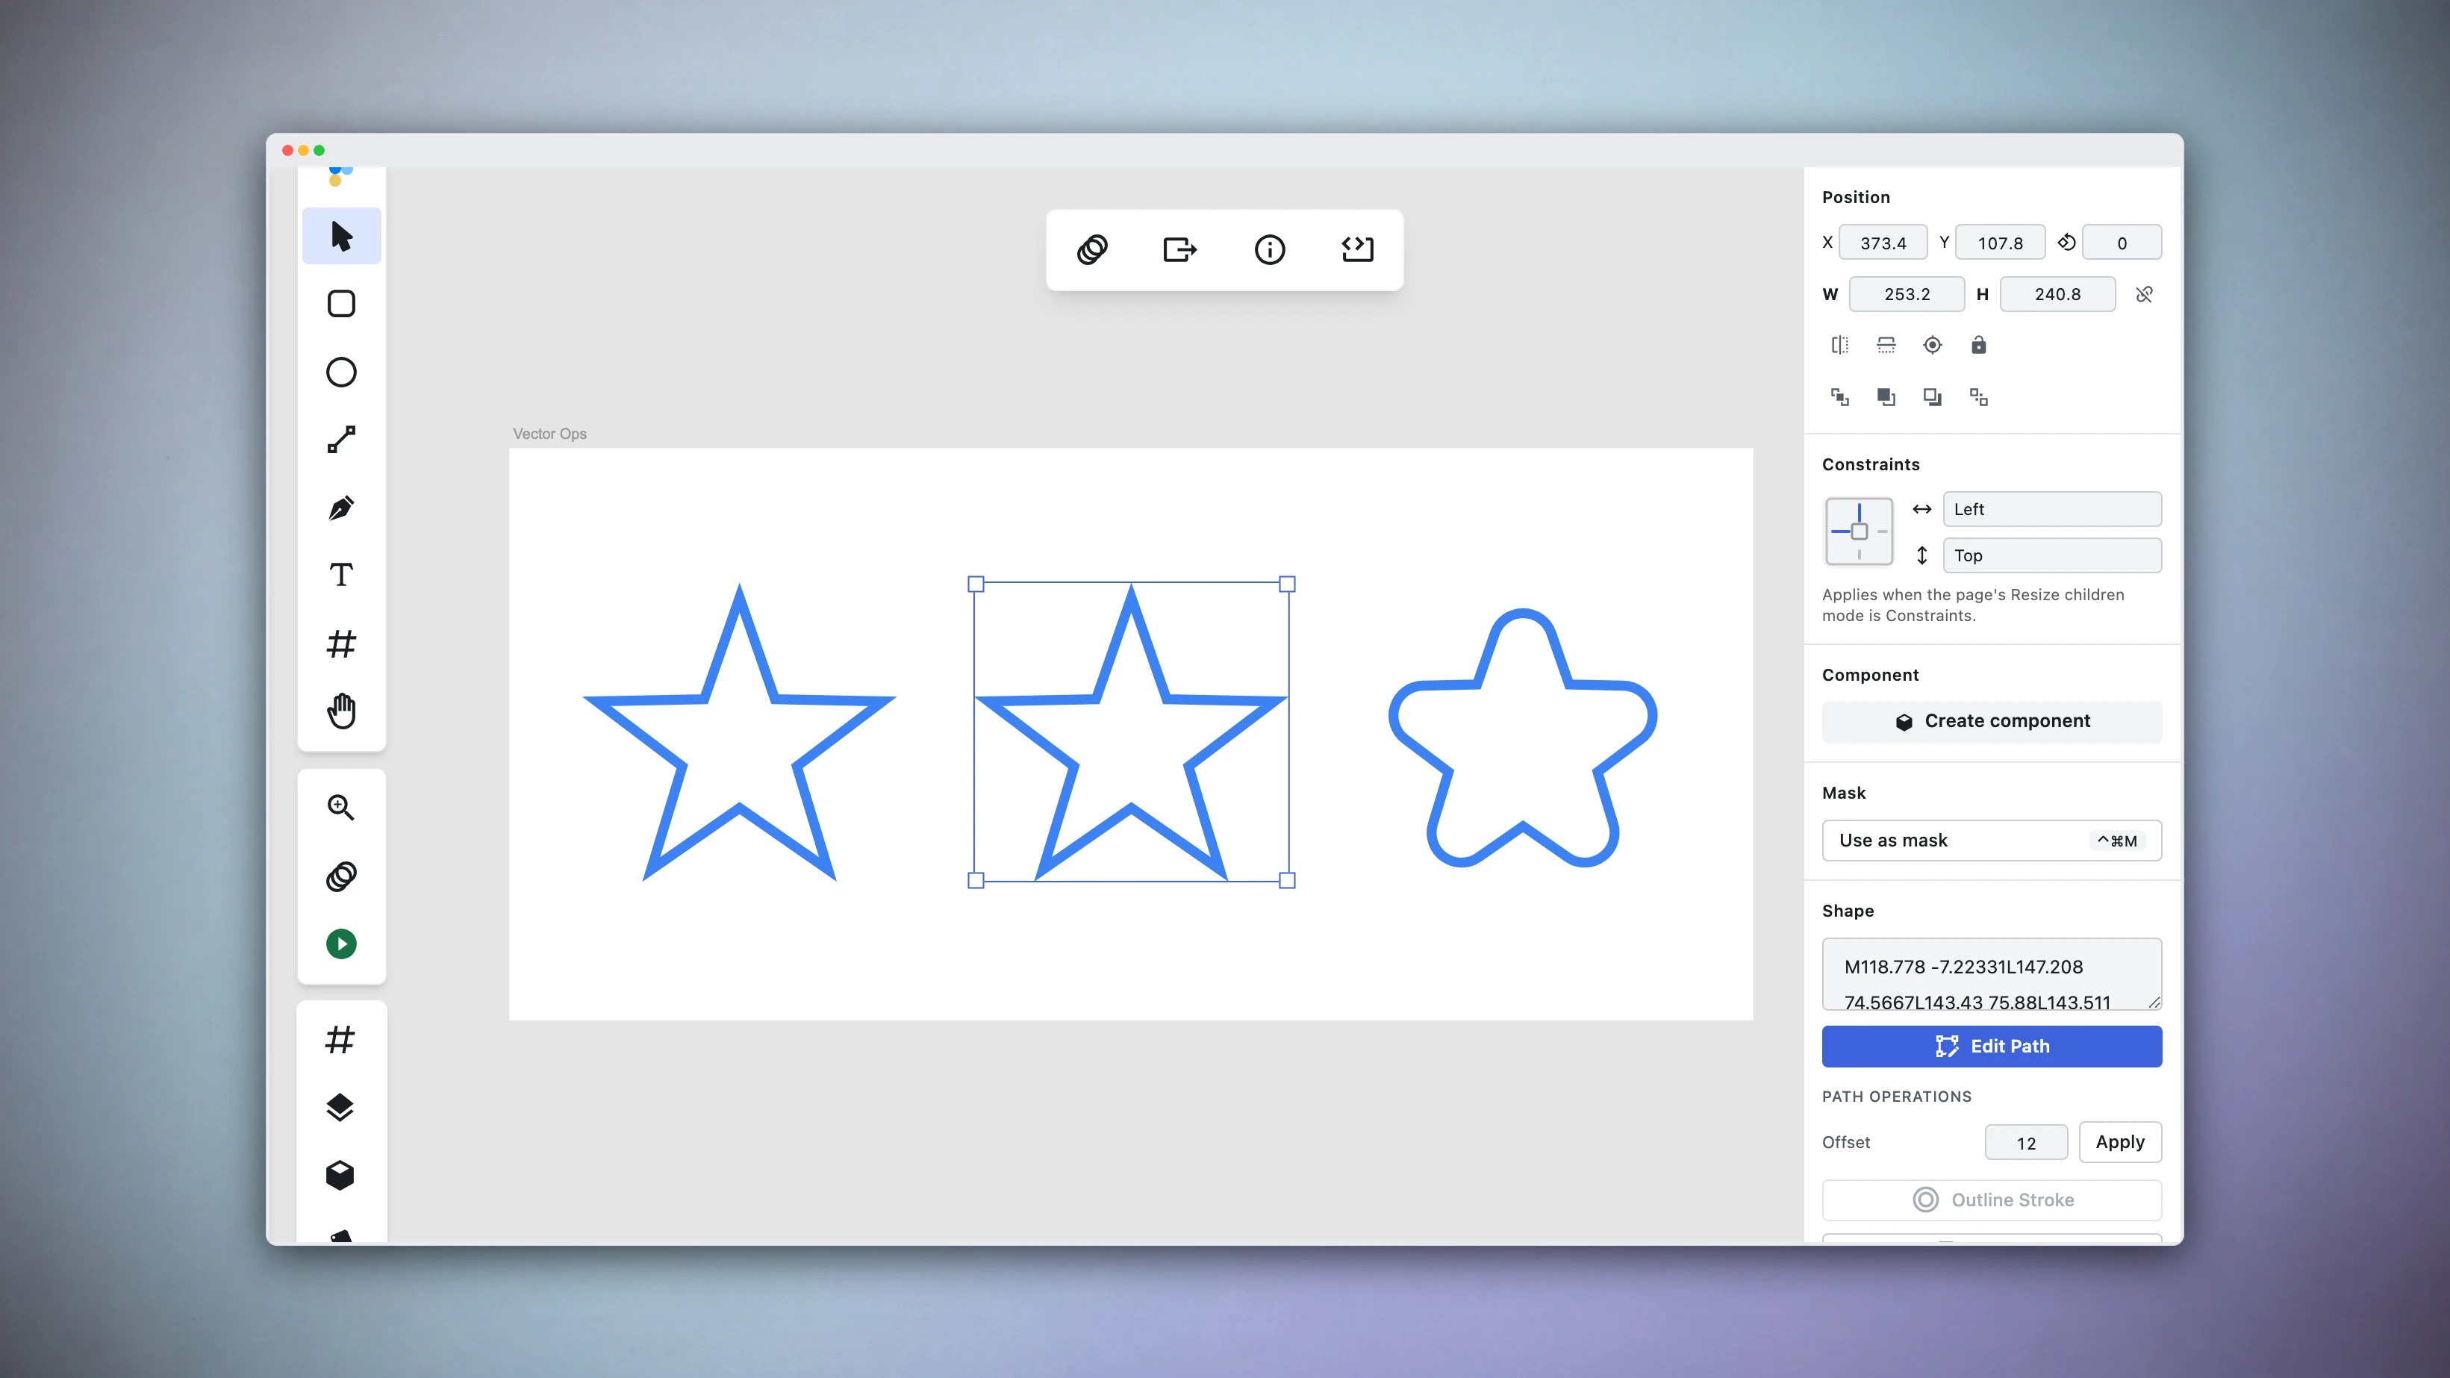Select the Ellipse tool
This screenshot has height=1378, width=2450.
pyautogui.click(x=341, y=372)
